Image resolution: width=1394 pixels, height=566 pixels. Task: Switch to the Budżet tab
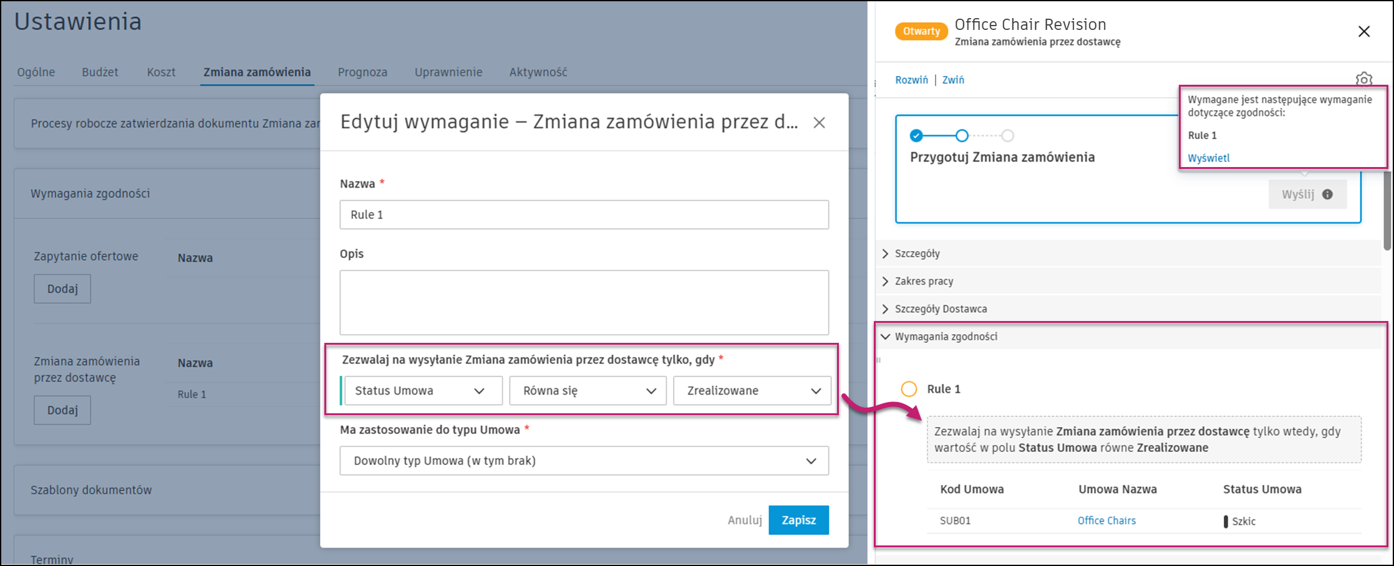100,72
